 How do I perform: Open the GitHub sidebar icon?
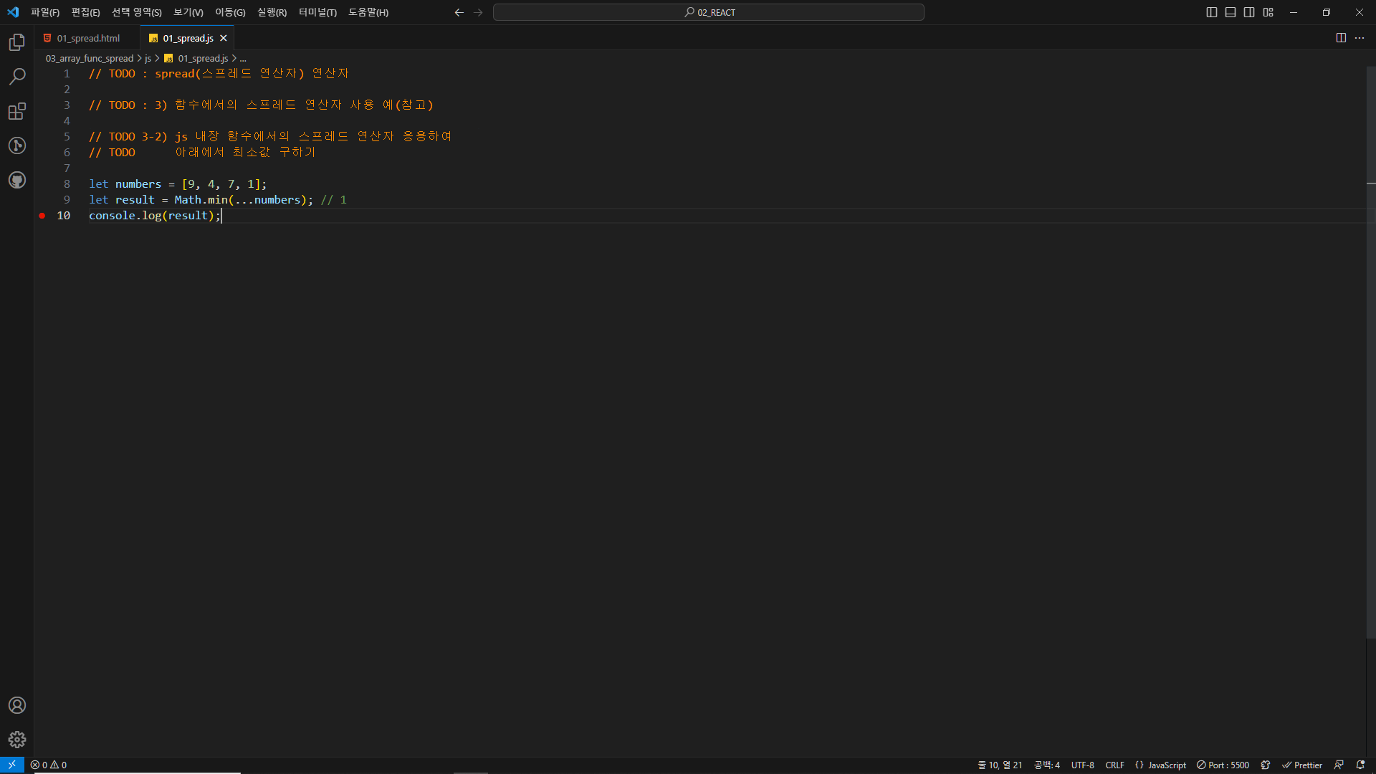coord(17,180)
